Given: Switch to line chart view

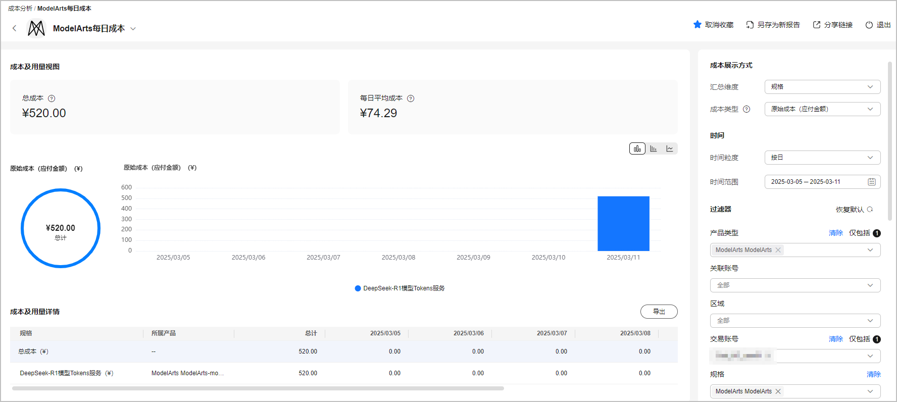Looking at the screenshot, I should coord(670,148).
